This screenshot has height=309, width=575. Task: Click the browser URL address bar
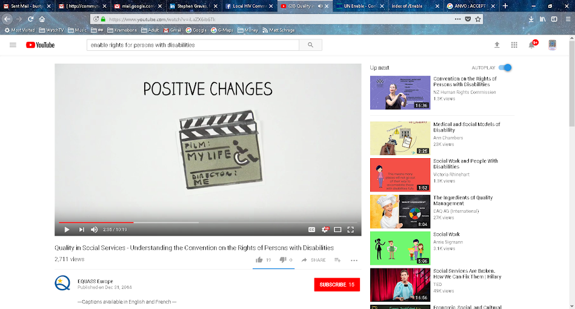tap(279, 19)
